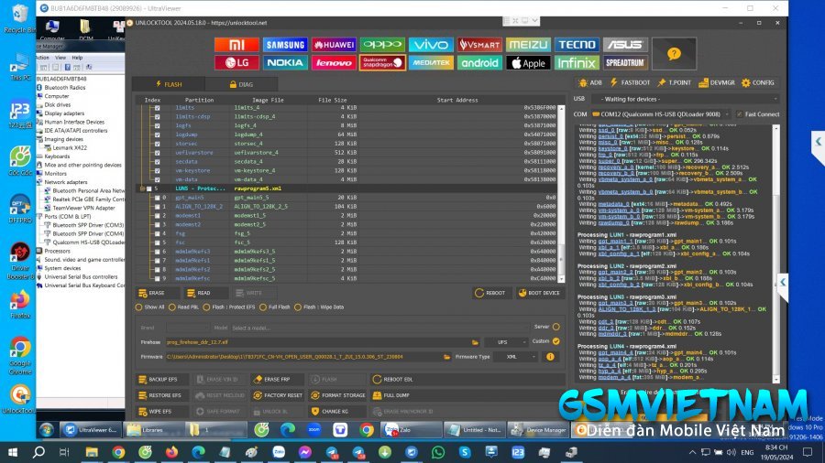The width and height of the screenshot is (825, 463).
Task: Select the Vivo brand logo
Action: [431, 45]
